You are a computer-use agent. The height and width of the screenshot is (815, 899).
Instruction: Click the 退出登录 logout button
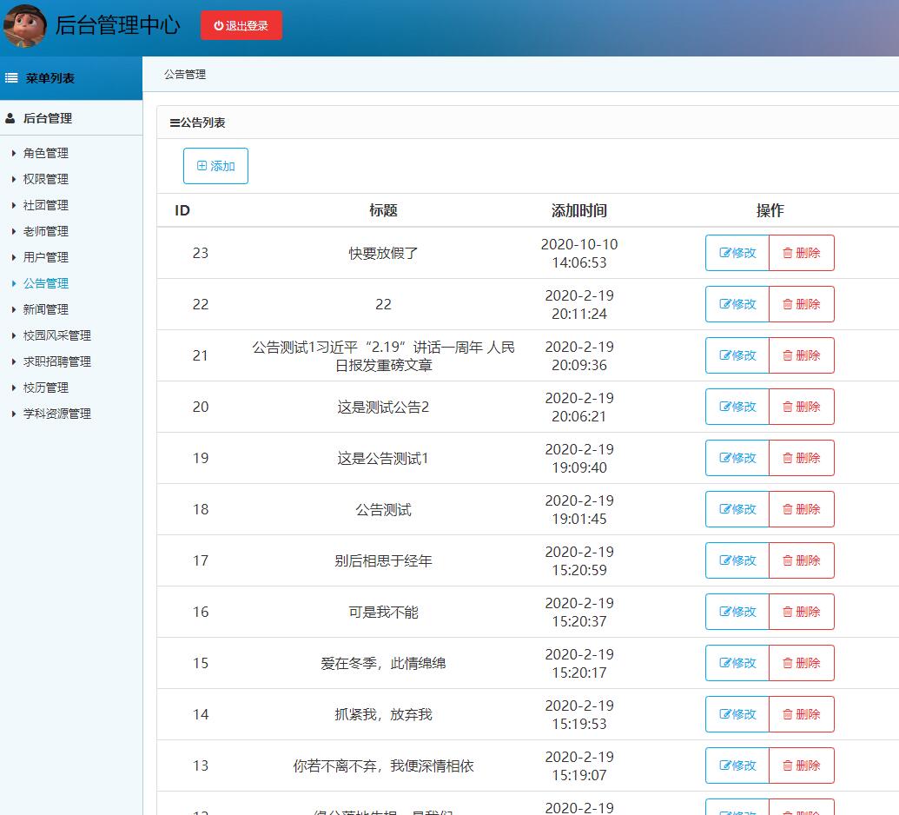click(241, 25)
